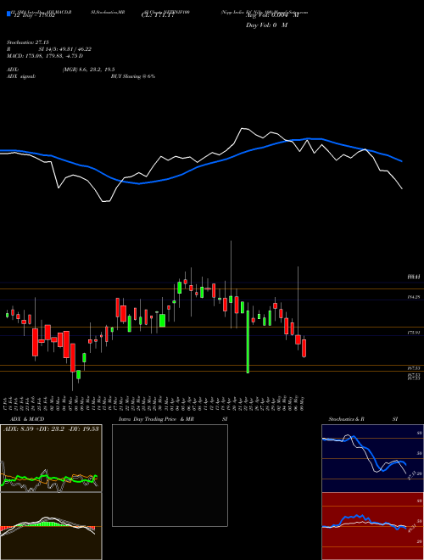Screen dimensions: 424x560
Task: Click the '12 Day = 179.02' label
Action: [x=33, y=15]
